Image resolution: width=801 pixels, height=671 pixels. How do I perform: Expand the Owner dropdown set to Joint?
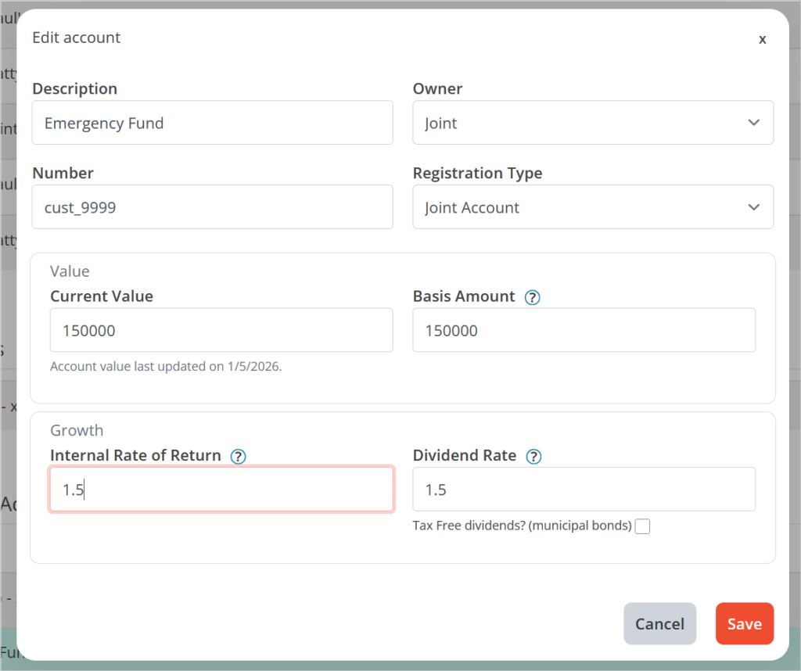[593, 123]
